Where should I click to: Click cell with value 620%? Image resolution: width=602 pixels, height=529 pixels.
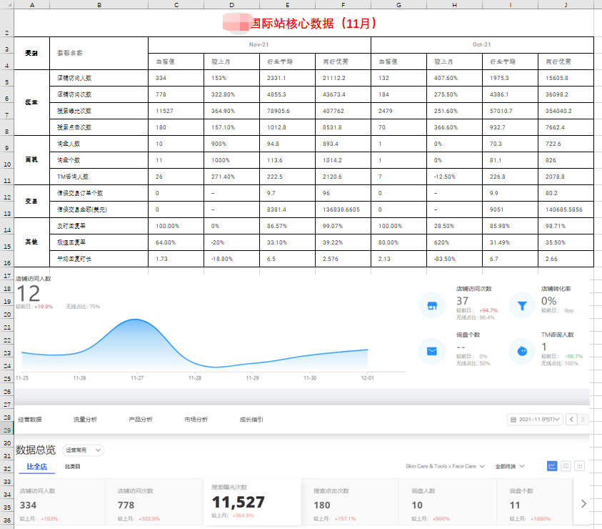(x=455, y=242)
